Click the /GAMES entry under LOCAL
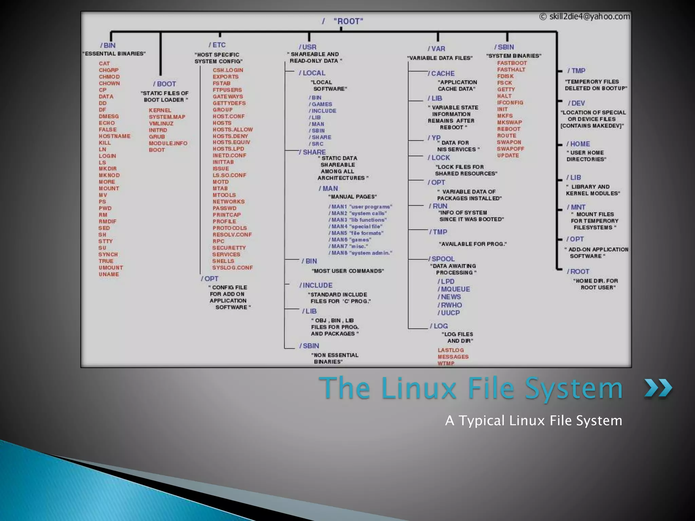The width and height of the screenshot is (695, 521). pos(320,104)
